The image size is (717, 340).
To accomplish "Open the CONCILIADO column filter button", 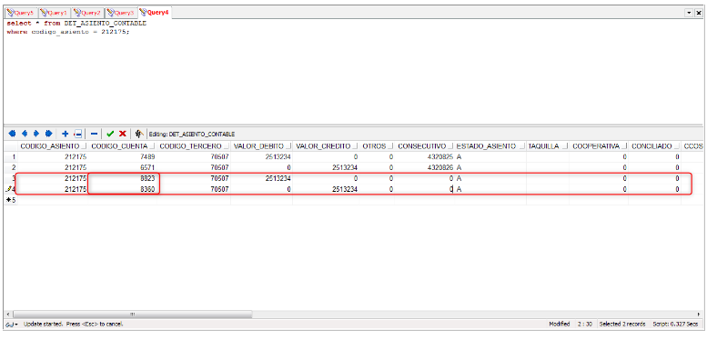I will point(676,146).
